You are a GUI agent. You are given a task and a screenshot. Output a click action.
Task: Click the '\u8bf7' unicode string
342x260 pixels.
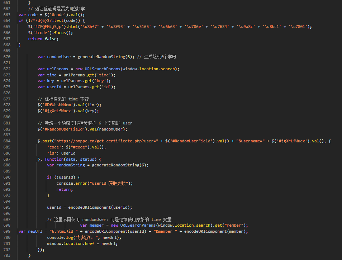coord(90,27)
